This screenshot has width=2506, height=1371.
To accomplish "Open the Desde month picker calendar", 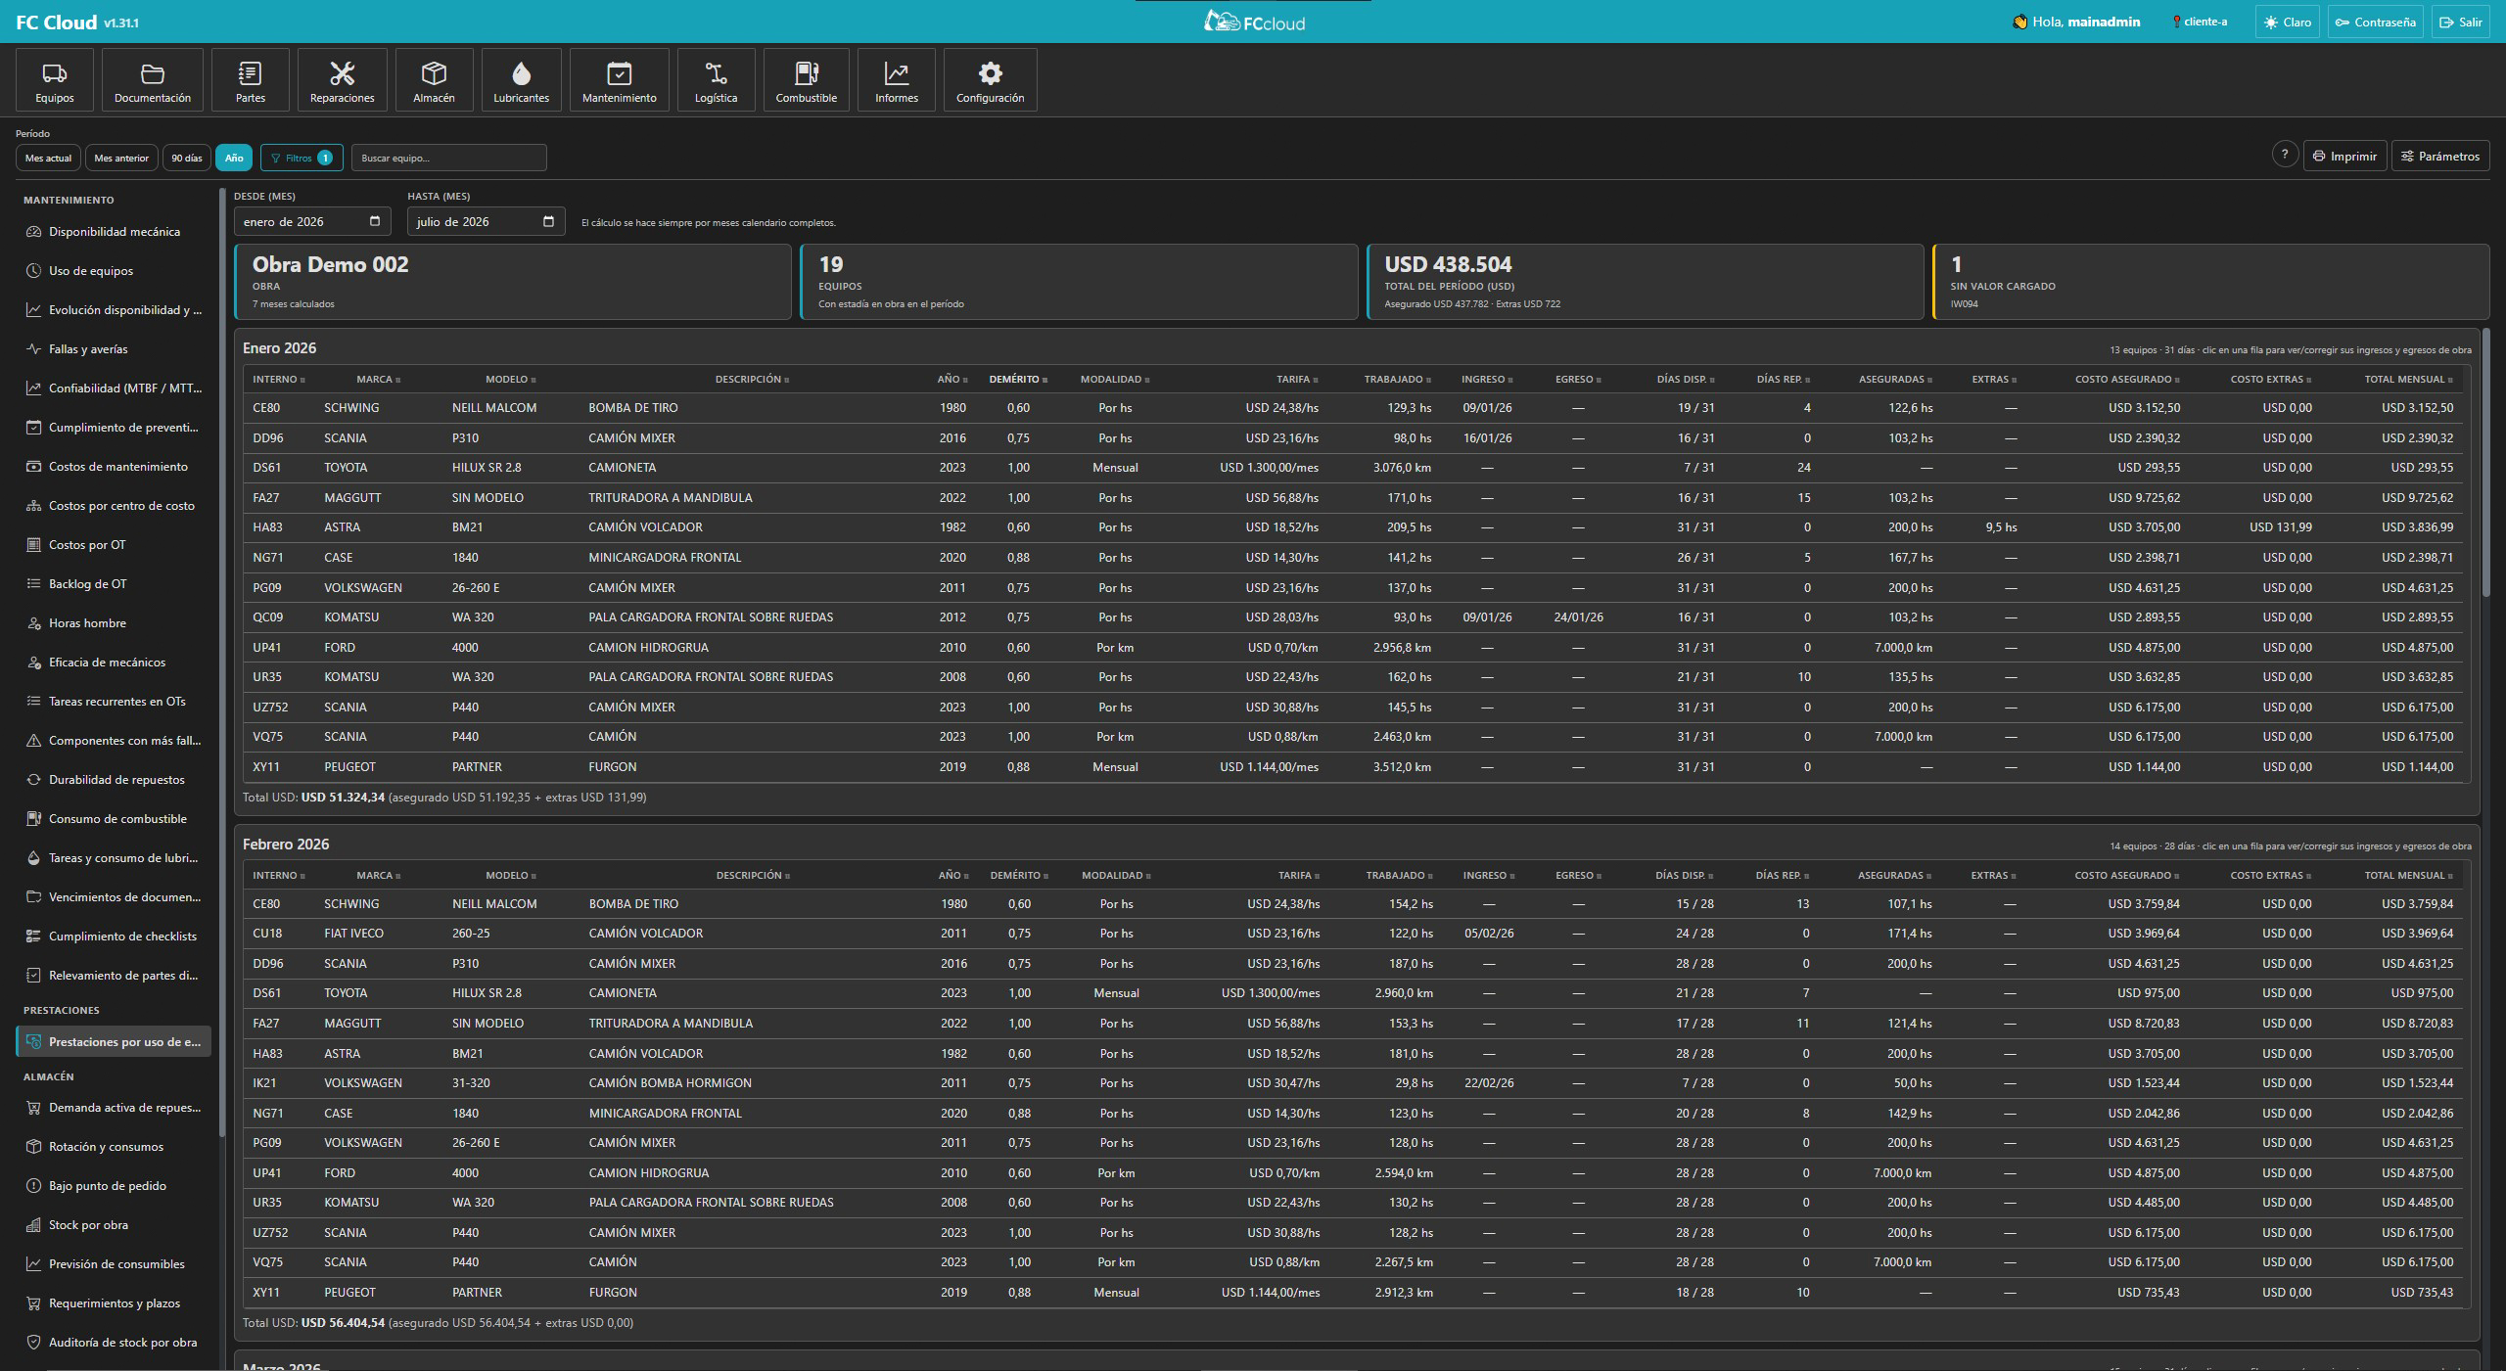I will (374, 221).
